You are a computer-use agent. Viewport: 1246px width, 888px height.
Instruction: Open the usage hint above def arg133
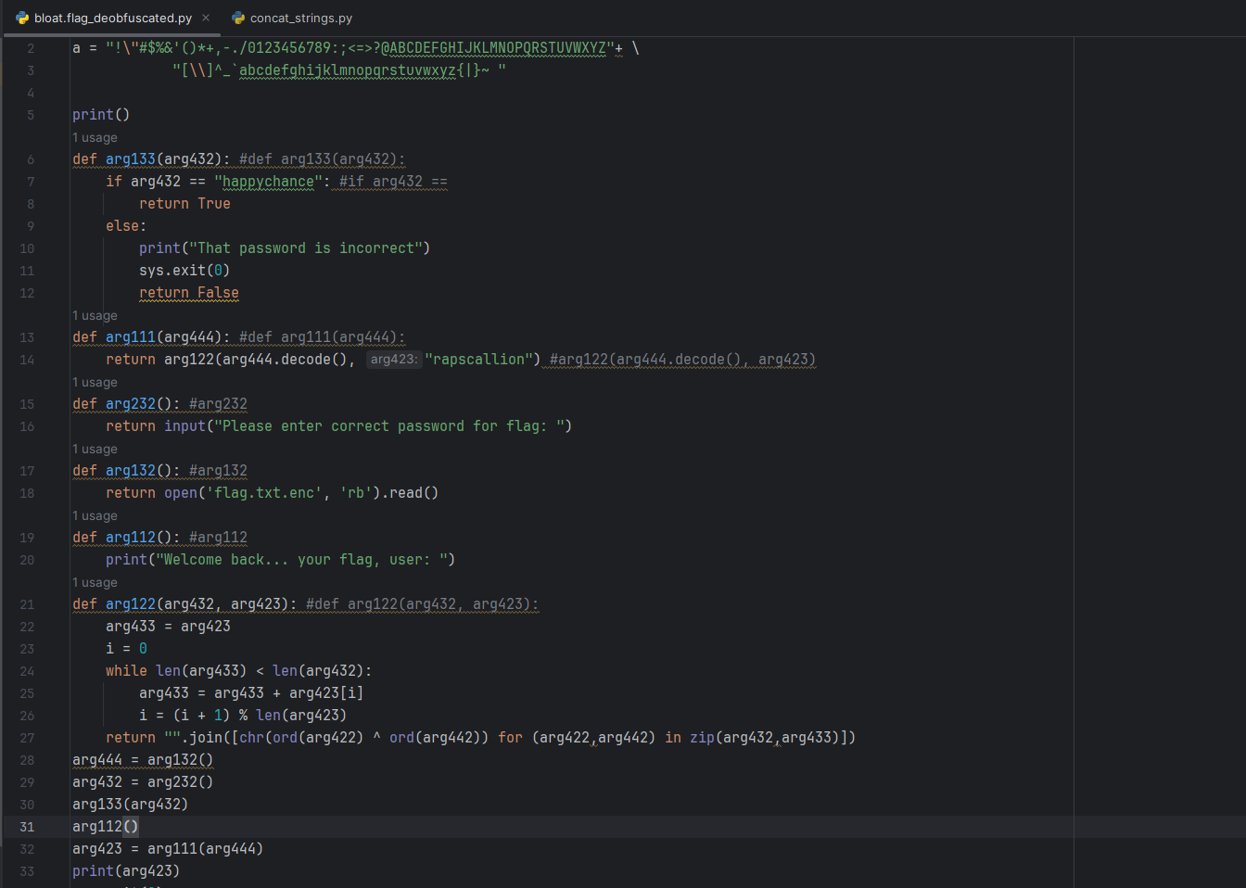click(x=95, y=137)
